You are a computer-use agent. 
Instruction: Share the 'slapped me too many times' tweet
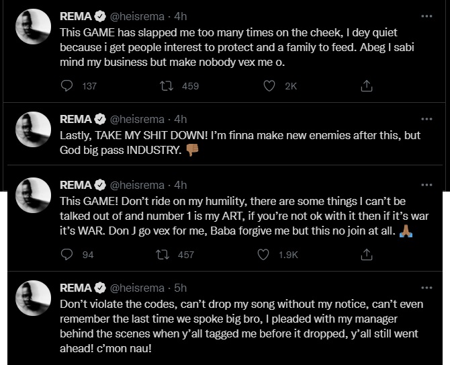[367, 85]
